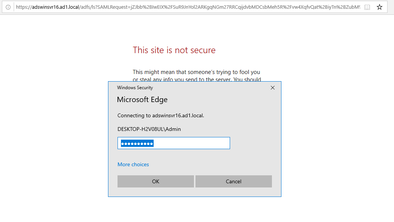Confirm credentials with the OK button

click(x=156, y=181)
